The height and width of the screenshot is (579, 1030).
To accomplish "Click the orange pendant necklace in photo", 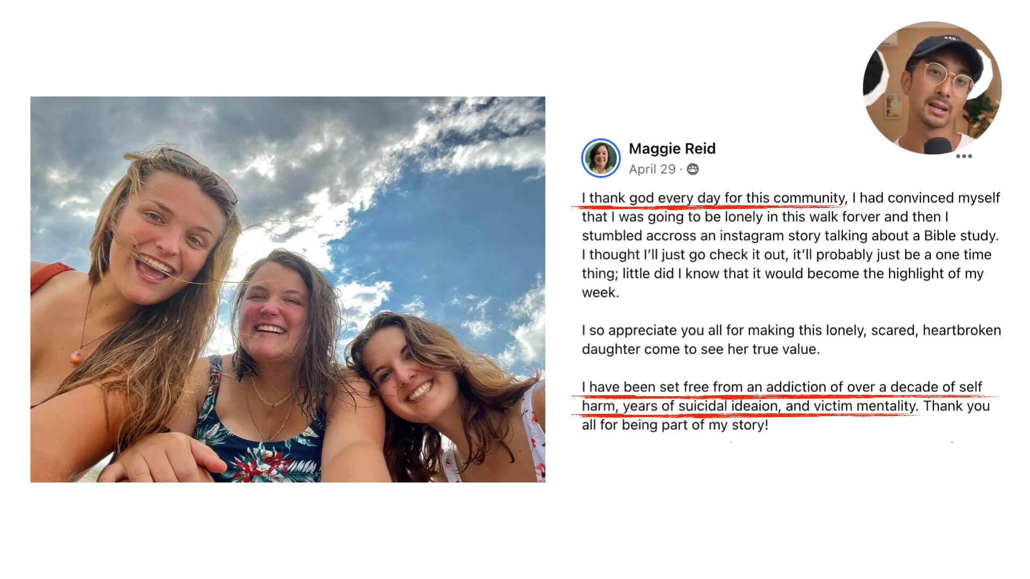I will click(76, 356).
